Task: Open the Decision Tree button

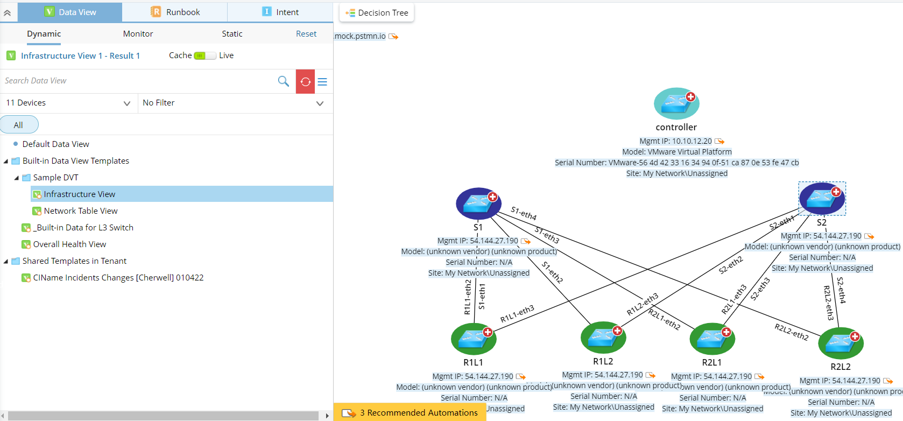Action: [377, 12]
